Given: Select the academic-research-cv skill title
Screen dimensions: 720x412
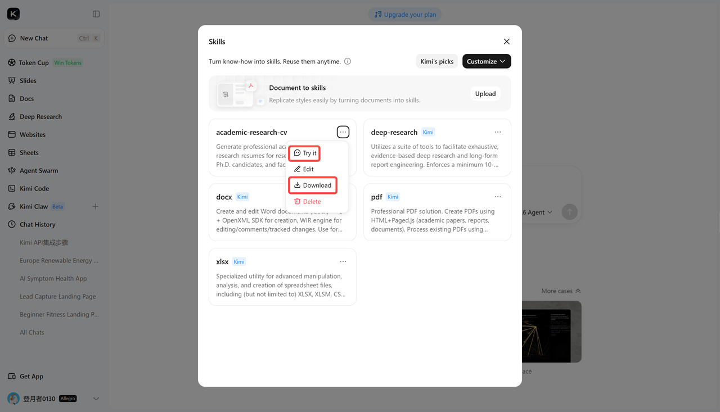Looking at the screenshot, I should pos(251,133).
